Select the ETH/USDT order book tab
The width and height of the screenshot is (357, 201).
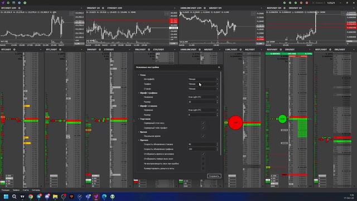pos(158,50)
